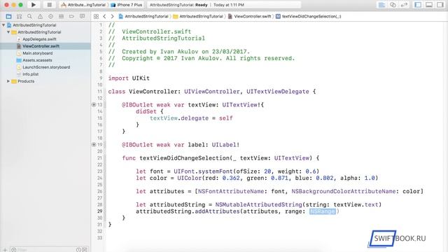The image size is (448, 252).
Task: Run the project with the Play button
Action: pyautogui.click(x=34, y=5)
